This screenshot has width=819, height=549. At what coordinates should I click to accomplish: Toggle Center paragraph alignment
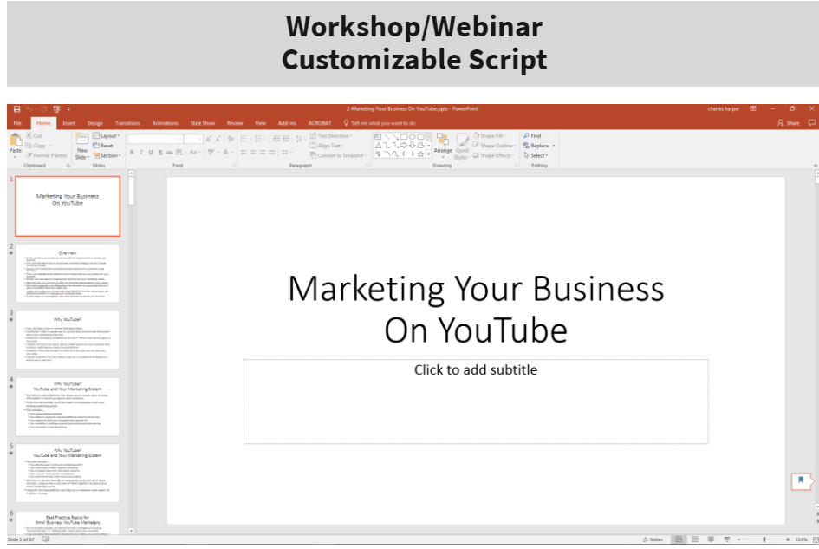click(x=253, y=153)
